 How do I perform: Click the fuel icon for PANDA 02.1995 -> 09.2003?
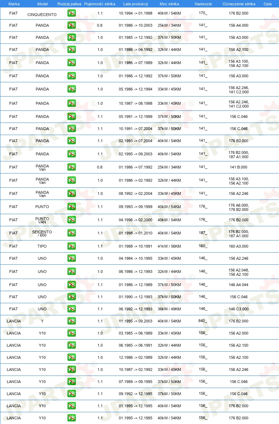pos(71,154)
